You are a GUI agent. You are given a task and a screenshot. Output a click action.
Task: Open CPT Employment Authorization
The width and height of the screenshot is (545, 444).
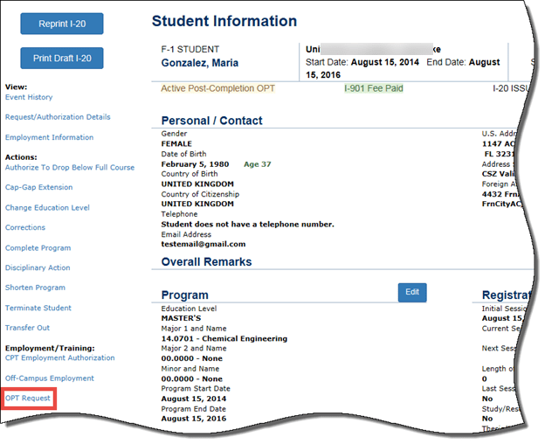click(x=59, y=358)
